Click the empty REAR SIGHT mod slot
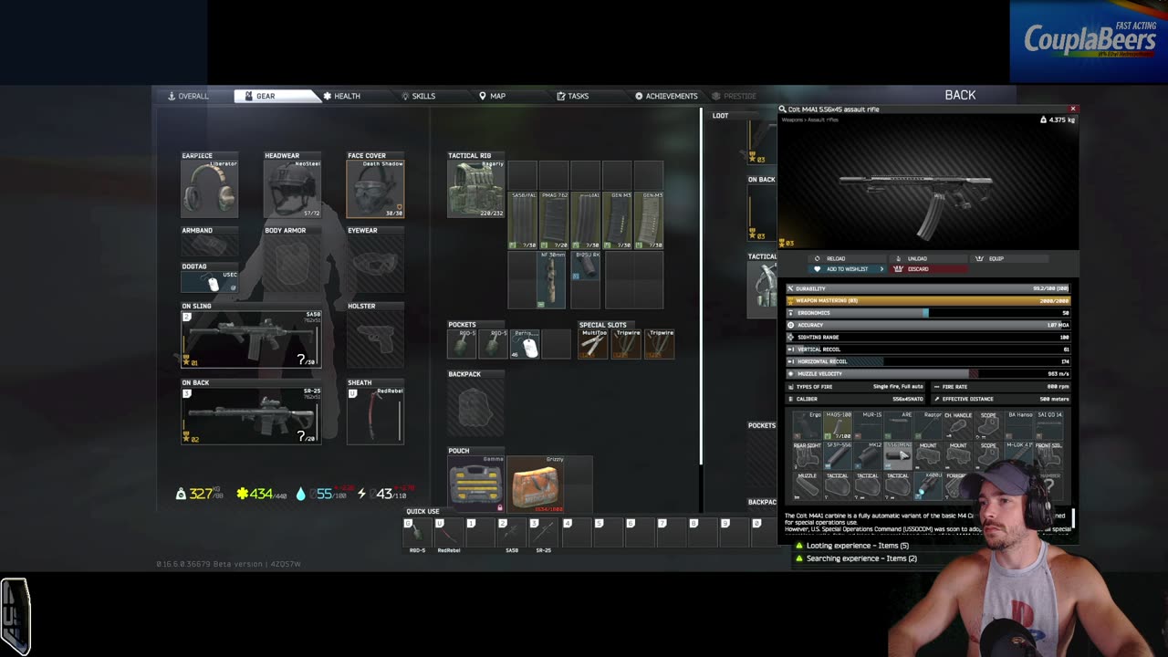Screen dimensions: 1168x657 [807, 456]
